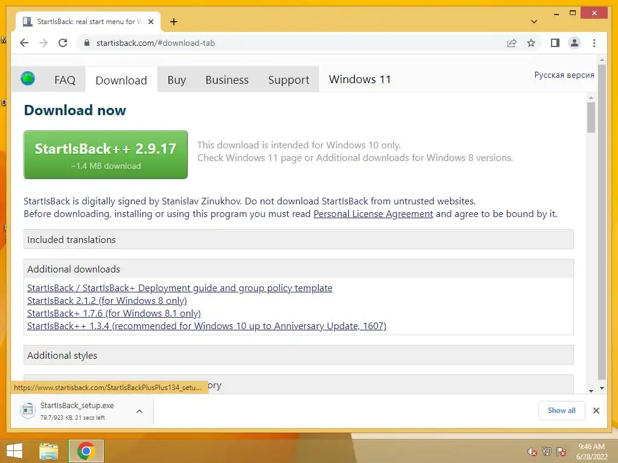This screenshot has height=463, width=618.
Task: Click the inner page scrollbar thumb
Action: click(x=591, y=118)
